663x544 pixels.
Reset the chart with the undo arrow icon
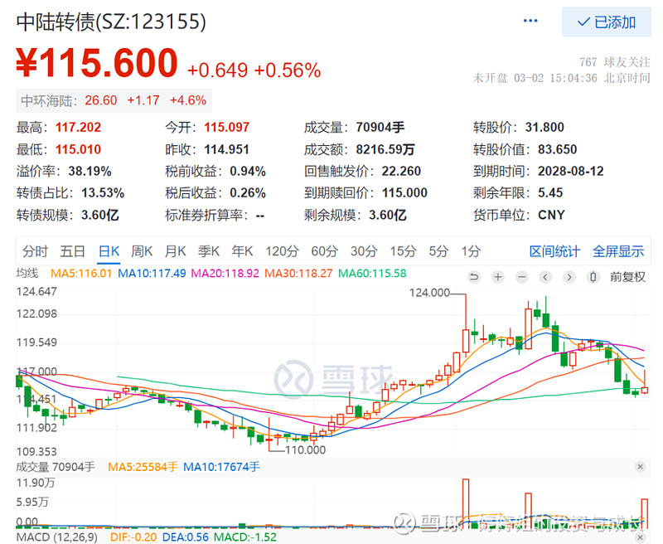click(474, 277)
